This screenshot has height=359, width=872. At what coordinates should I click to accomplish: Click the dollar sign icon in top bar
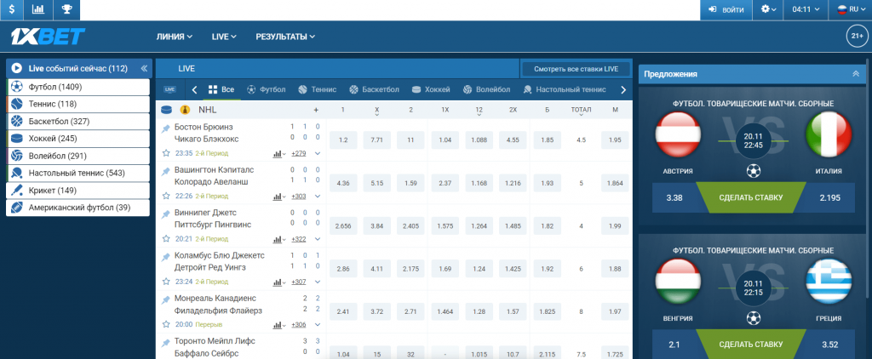[12, 9]
